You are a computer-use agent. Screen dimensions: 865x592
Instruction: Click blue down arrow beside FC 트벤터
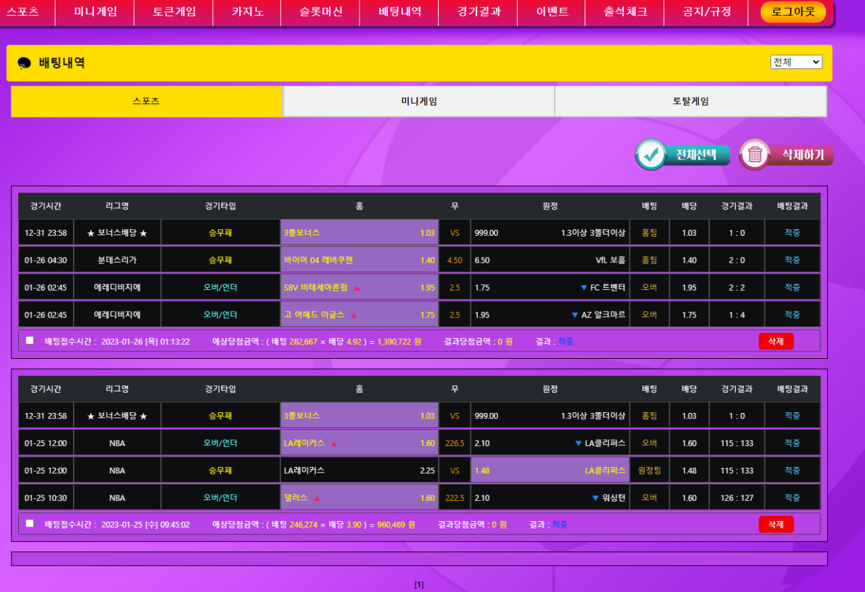coord(584,288)
